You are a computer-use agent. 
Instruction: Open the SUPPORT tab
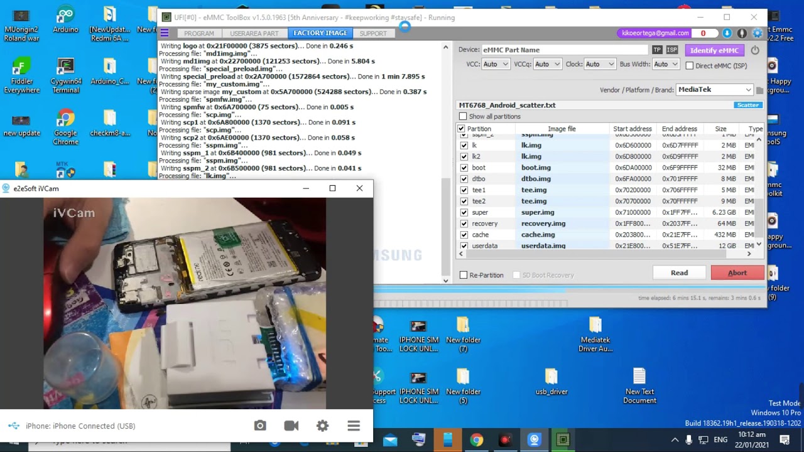(373, 33)
